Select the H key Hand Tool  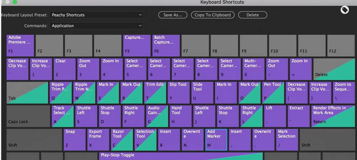click(181, 116)
